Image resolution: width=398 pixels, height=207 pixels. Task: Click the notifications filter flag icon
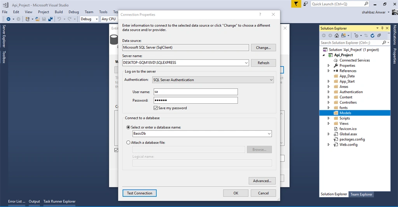pos(296,4)
